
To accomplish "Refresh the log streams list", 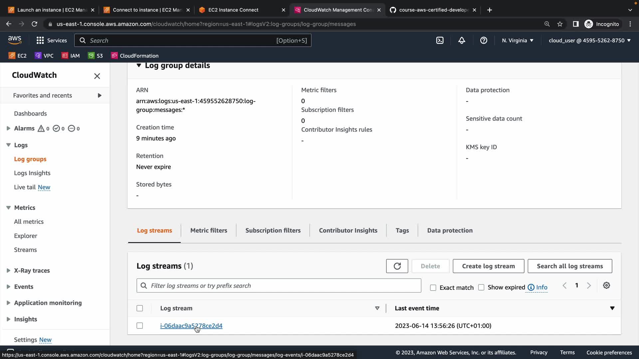I will tap(397, 266).
